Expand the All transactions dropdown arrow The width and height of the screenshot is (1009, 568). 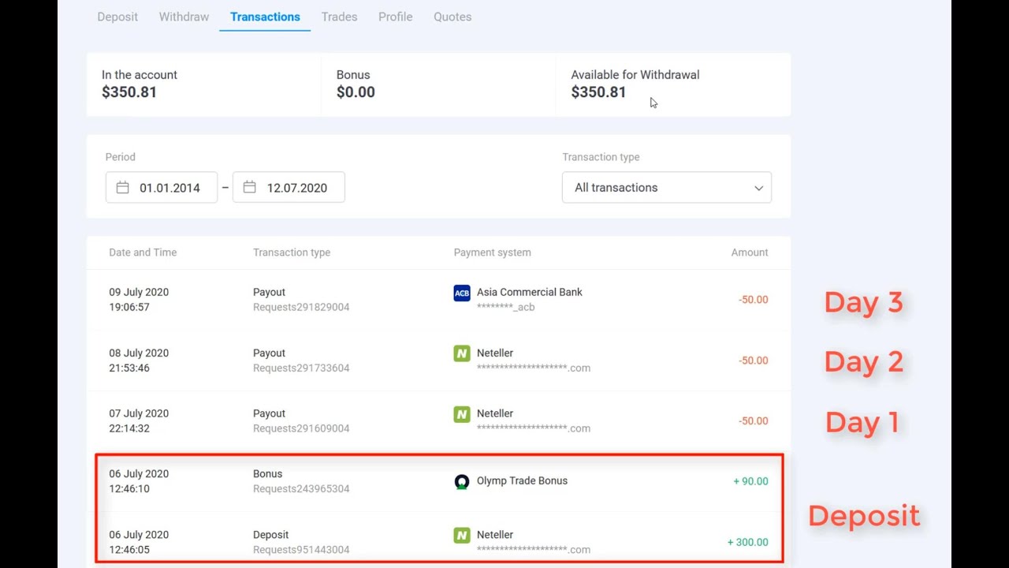758,188
